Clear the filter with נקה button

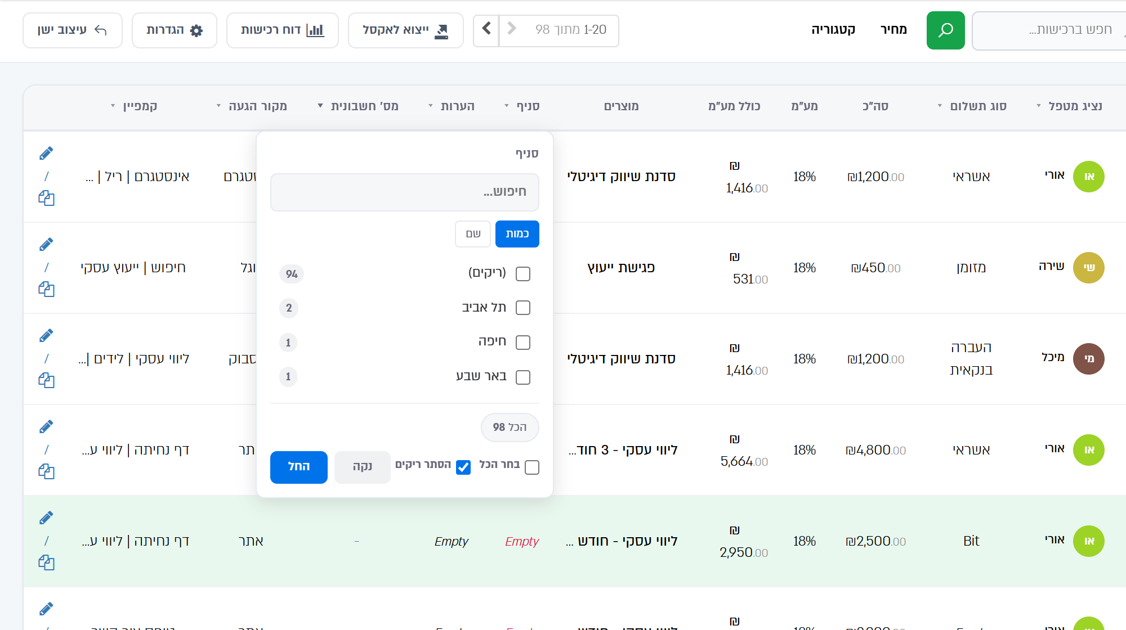363,467
